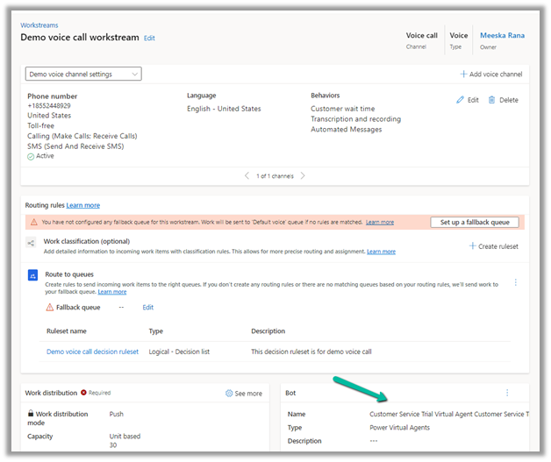The height and width of the screenshot is (462, 551).
Task: Edit the Fallback queue setting
Action: [148, 308]
